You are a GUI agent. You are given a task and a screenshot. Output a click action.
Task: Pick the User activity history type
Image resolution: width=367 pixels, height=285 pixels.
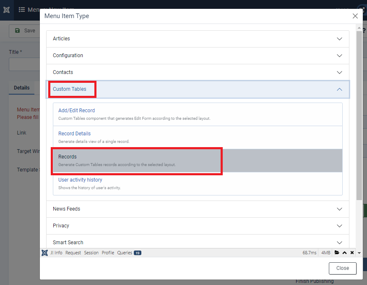80,180
